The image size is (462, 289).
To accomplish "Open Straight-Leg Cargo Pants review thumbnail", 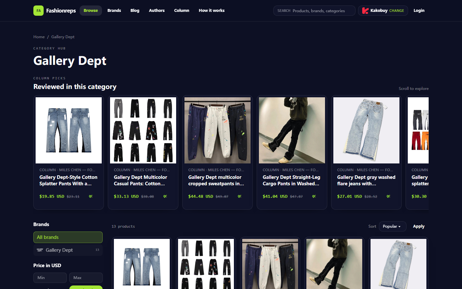I will click(292, 130).
